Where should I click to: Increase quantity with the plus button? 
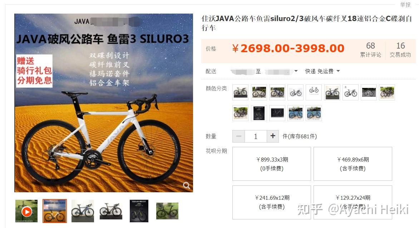pos(273,136)
